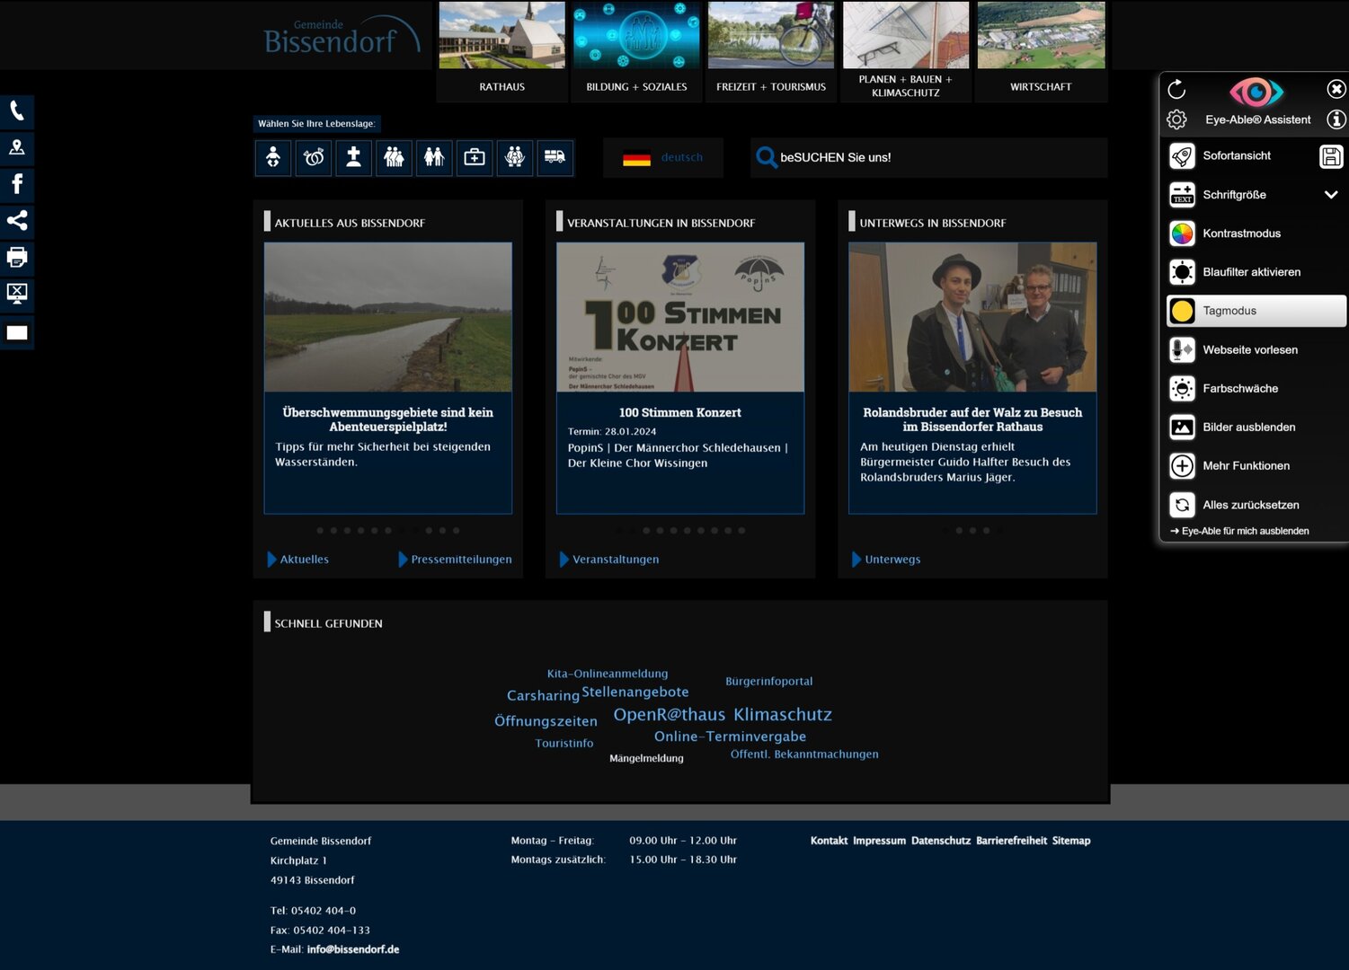The width and height of the screenshot is (1349, 970).
Task: Select the moving truck life situation icon
Action: pos(555,158)
